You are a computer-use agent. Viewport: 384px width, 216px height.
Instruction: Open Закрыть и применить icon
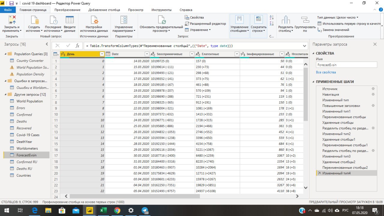[12, 20]
